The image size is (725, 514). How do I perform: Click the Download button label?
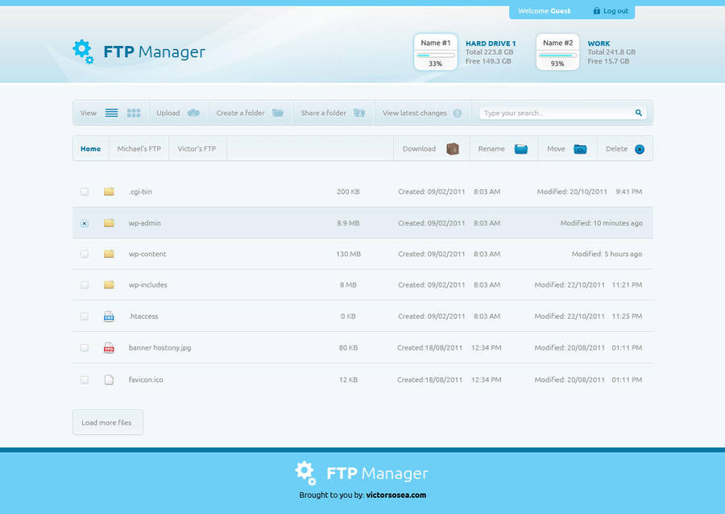[x=419, y=149]
